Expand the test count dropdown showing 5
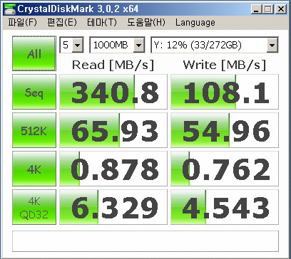This screenshot has width=291, height=259. tap(77, 45)
